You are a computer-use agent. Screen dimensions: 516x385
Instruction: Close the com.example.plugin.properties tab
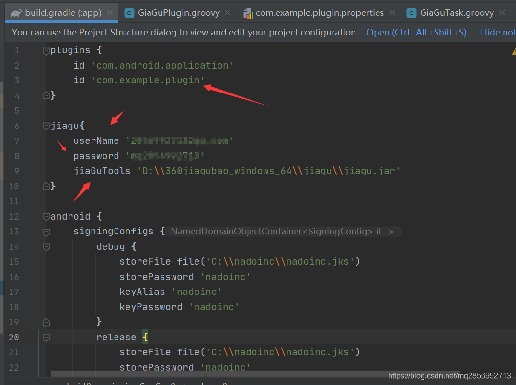coord(393,13)
